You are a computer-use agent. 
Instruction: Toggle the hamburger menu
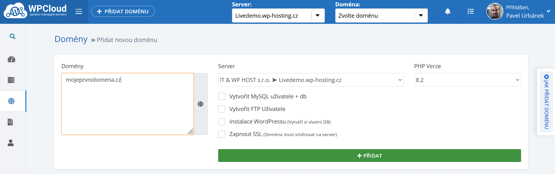point(79,12)
